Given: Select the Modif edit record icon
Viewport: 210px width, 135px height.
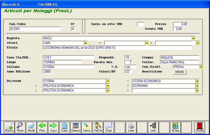Looking at the screenshot, I should pos(31,128).
